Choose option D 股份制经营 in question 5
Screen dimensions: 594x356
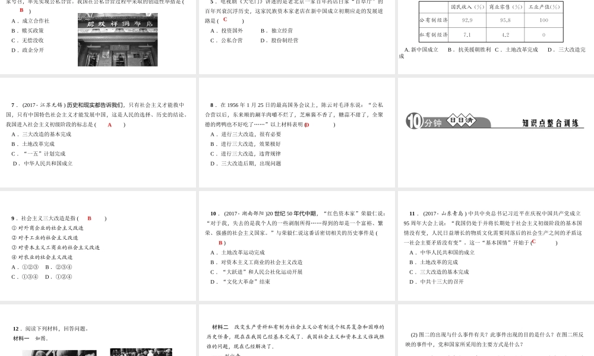279,40
